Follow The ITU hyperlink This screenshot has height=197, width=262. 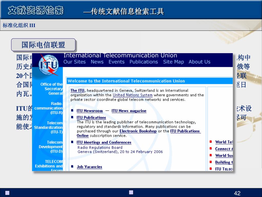click(x=78, y=91)
